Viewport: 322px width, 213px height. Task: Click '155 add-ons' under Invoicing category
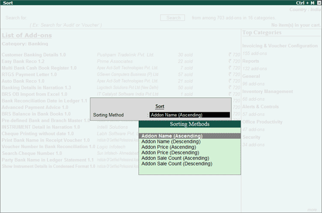[x=255, y=53]
